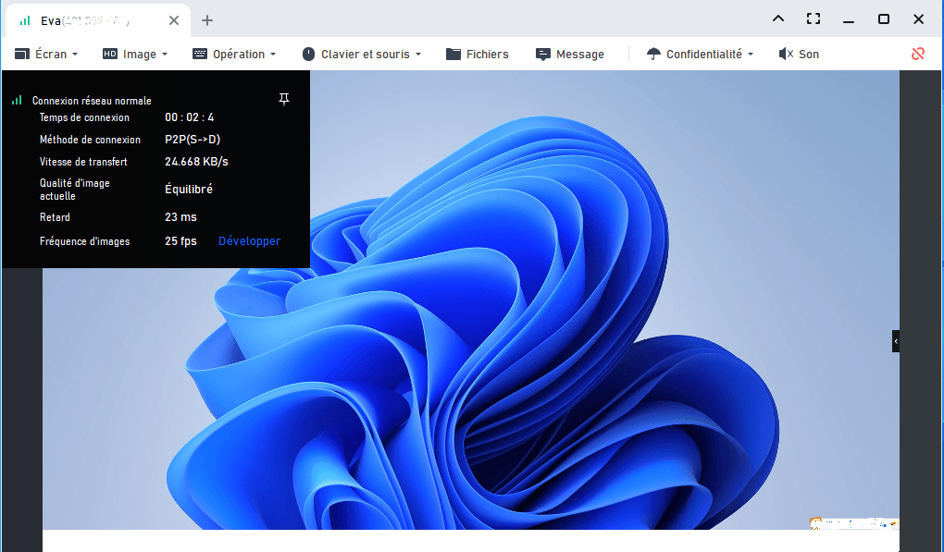This screenshot has height=552, width=944.
Task: Click the Vitesse de transfert label
Action: click(x=83, y=162)
